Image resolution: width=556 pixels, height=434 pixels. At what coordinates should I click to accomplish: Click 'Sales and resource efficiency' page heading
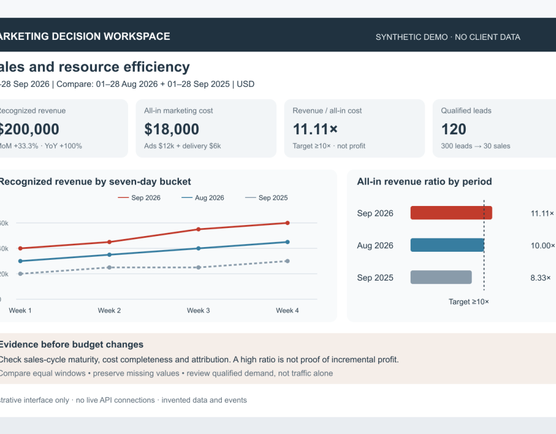(x=94, y=67)
